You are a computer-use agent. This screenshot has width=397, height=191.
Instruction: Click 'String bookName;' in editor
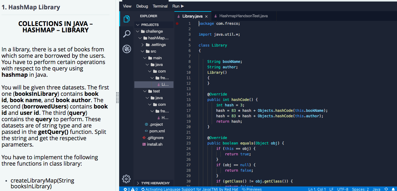[225, 61]
